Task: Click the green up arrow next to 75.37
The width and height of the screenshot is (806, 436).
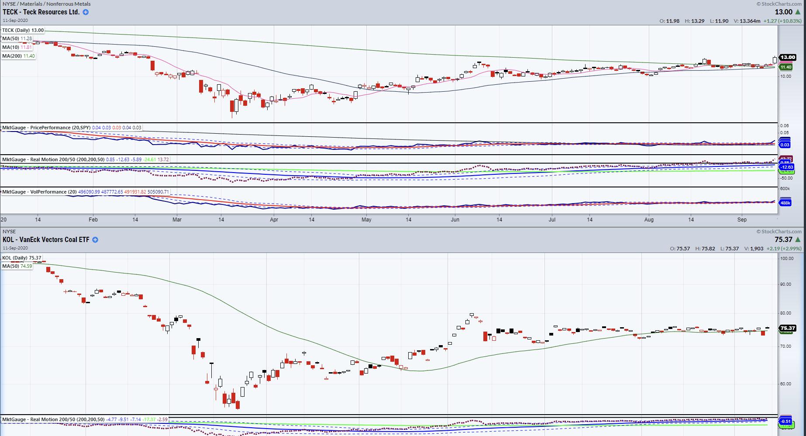Action: pos(798,240)
